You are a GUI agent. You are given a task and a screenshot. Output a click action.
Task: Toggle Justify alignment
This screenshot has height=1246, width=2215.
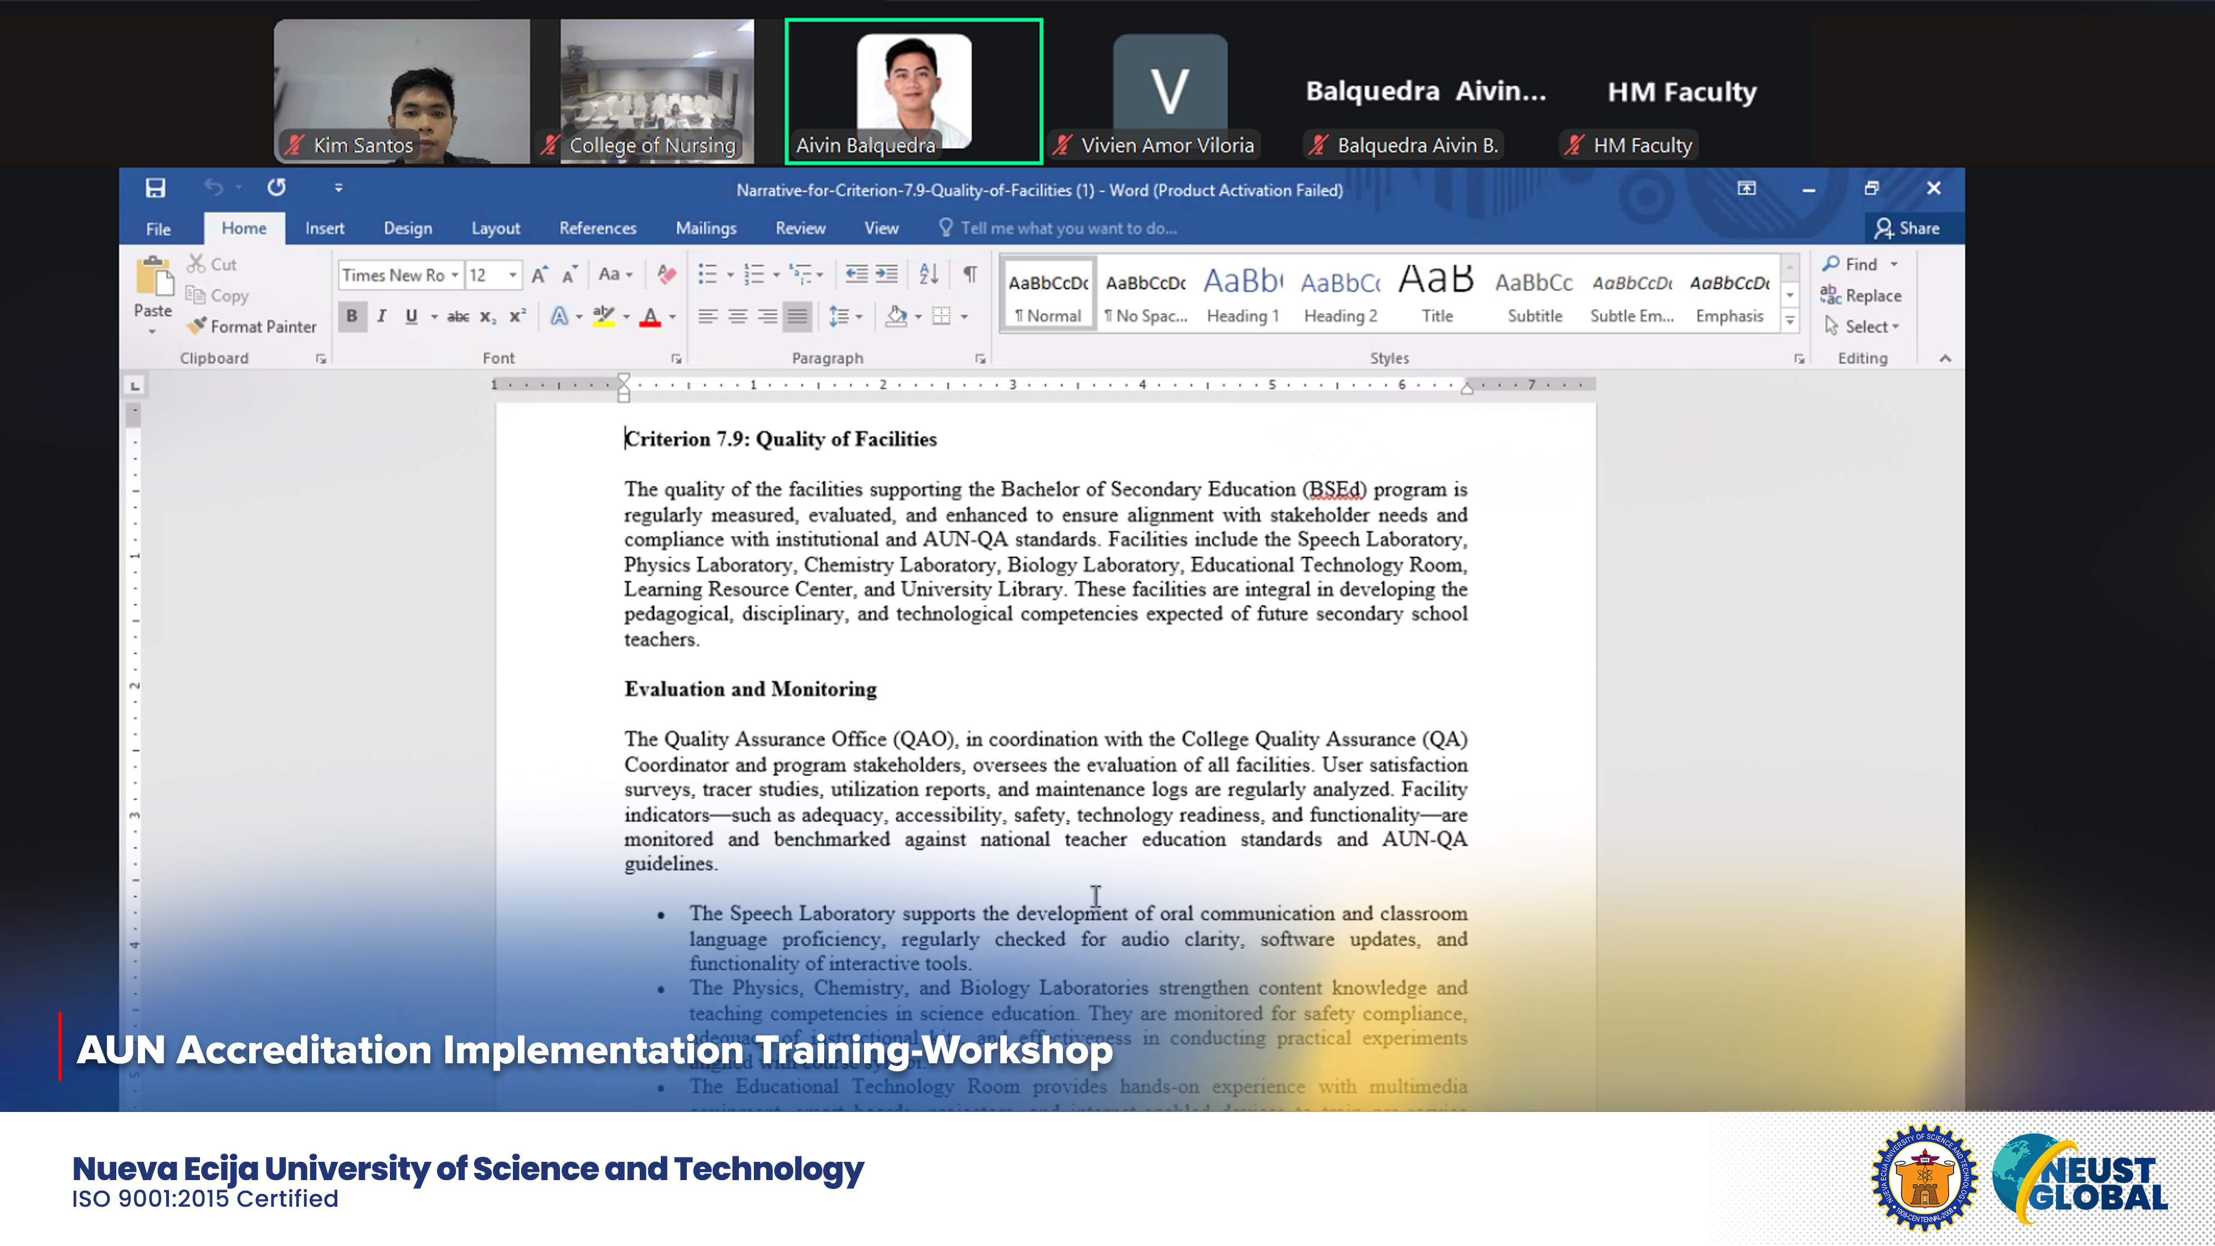(x=797, y=316)
